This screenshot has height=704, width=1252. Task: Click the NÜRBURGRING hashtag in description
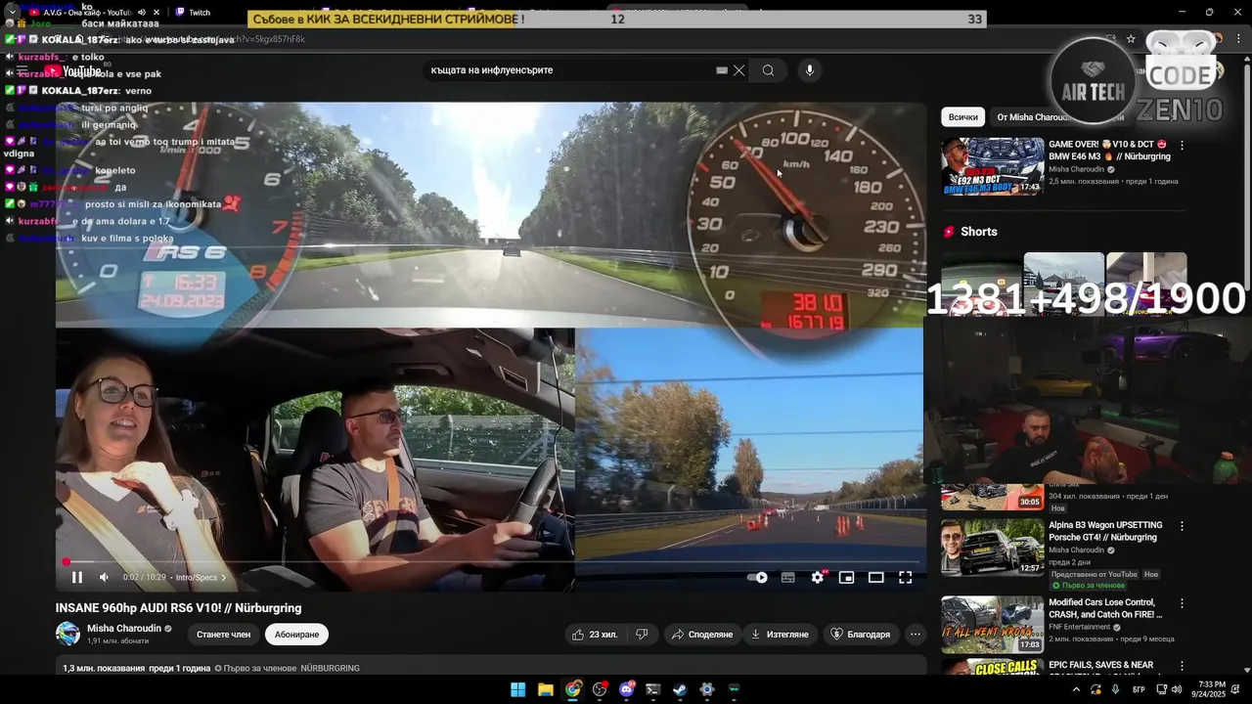(330, 669)
